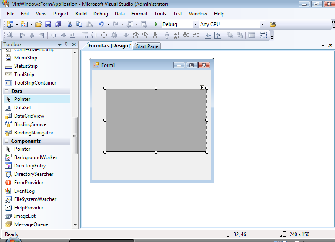Click the Open File folder icon

point(39,24)
